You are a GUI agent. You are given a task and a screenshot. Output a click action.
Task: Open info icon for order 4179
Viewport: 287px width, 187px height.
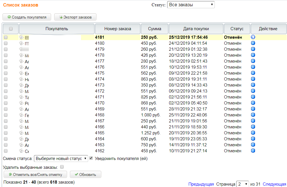click(x=253, y=49)
